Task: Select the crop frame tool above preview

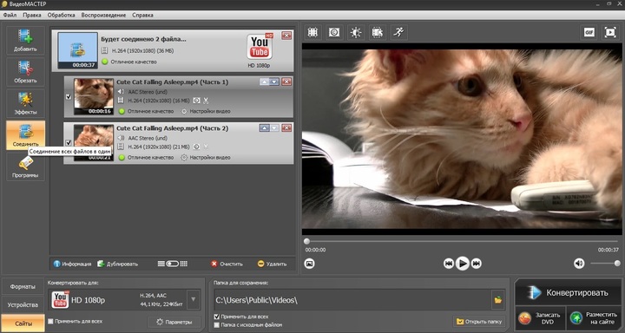Action: pyautogui.click(x=312, y=33)
